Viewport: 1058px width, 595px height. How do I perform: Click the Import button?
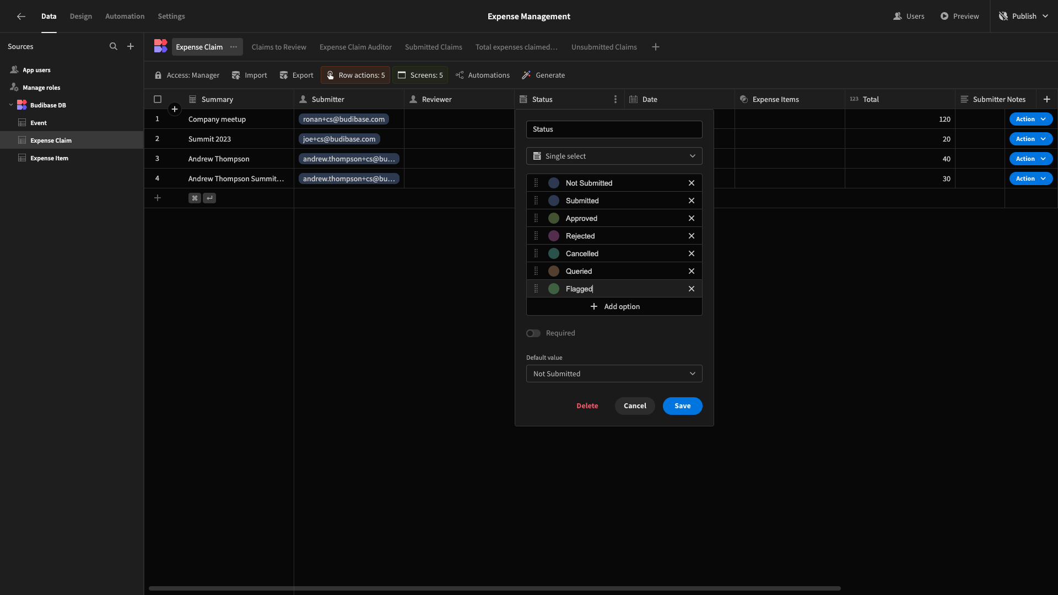[249, 75]
